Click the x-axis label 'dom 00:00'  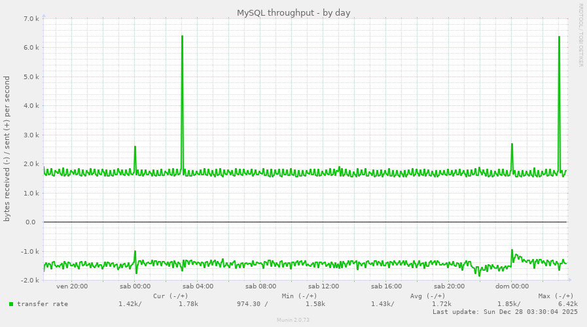(512, 286)
